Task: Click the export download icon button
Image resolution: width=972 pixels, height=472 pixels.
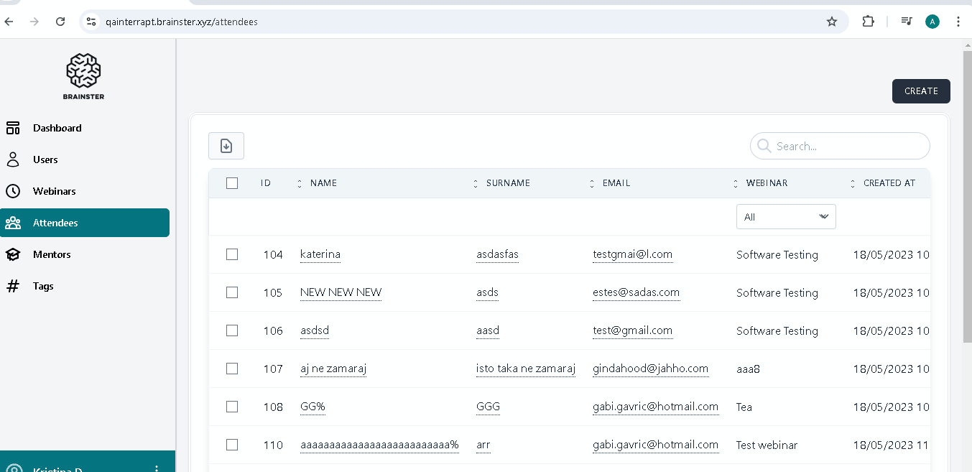Action: click(226, 146)
